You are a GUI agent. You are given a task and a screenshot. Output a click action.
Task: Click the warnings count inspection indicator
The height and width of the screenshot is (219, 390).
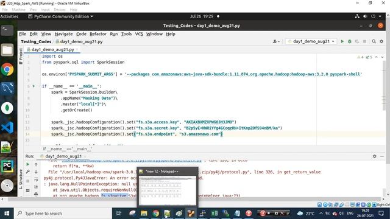click(360, 57)
